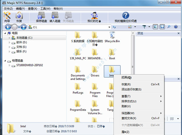Go up one folder level
This screenshot has height=135, width=182.
click(x=24, y=27)
